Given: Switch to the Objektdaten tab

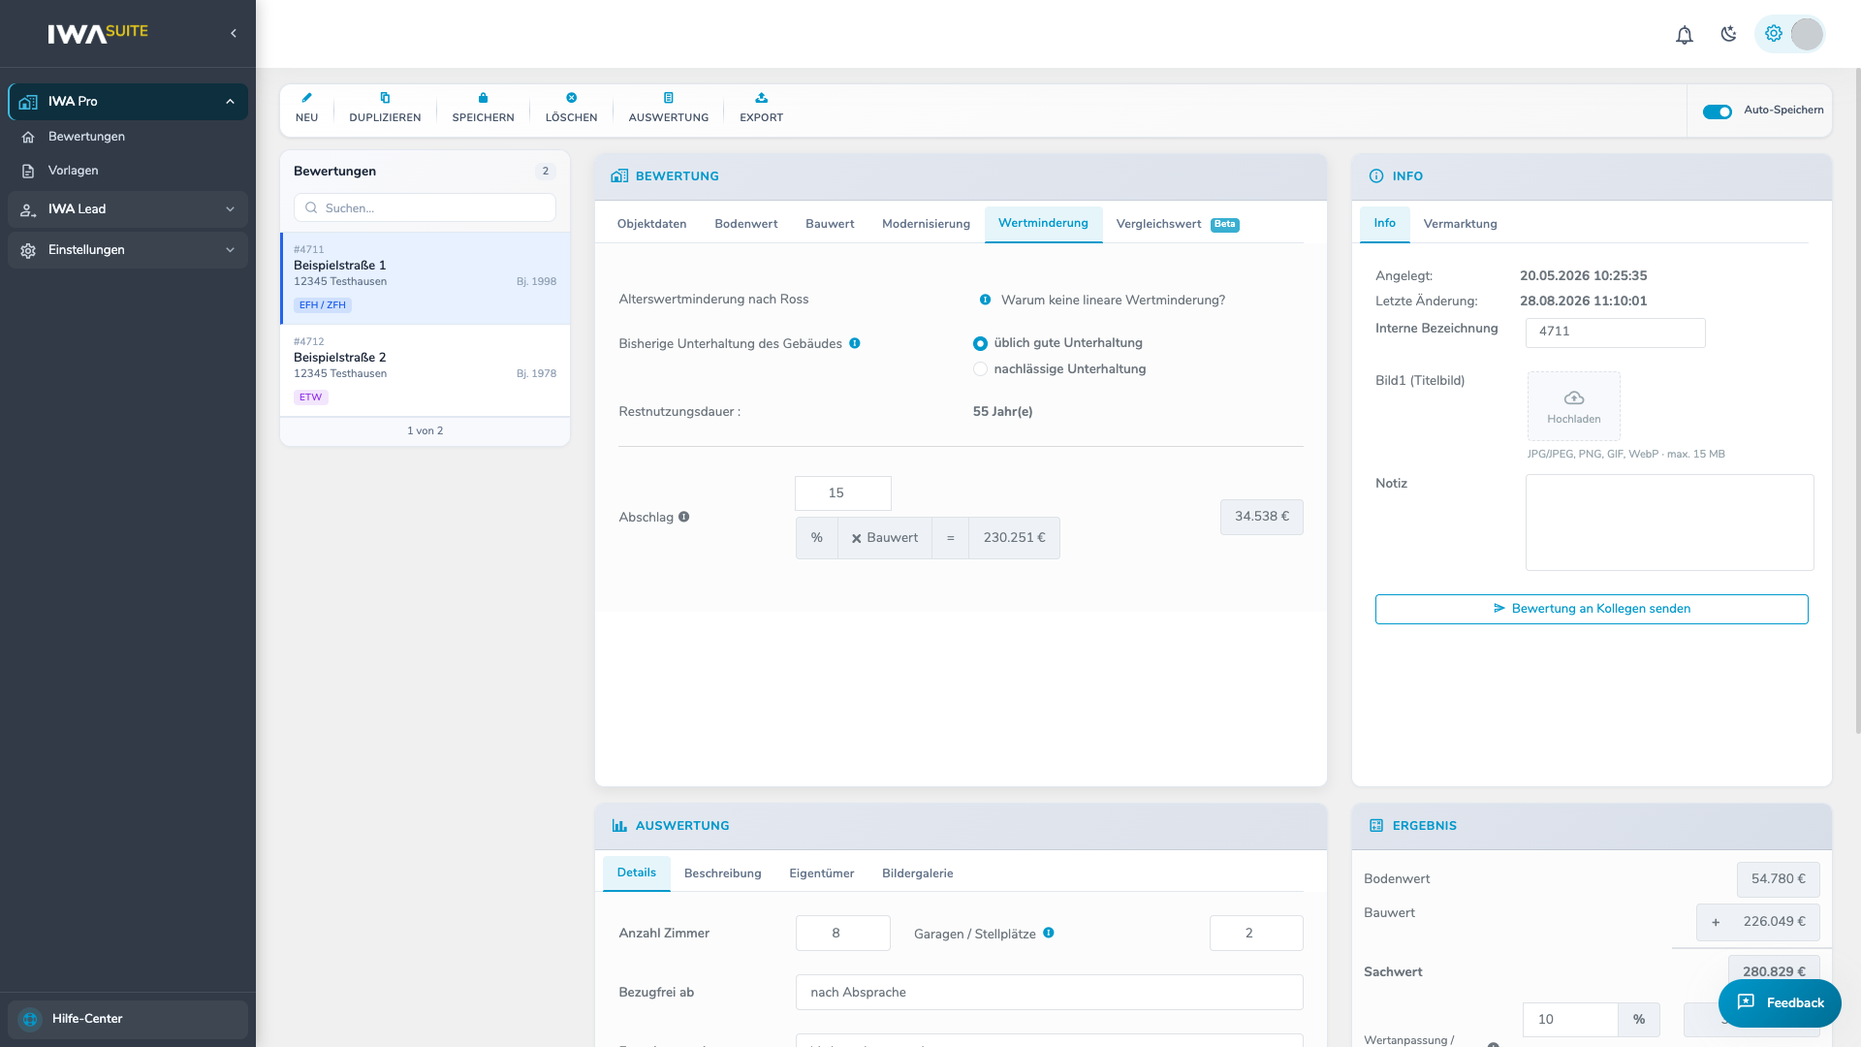Looking at the screenshot, I should point(651,224).
